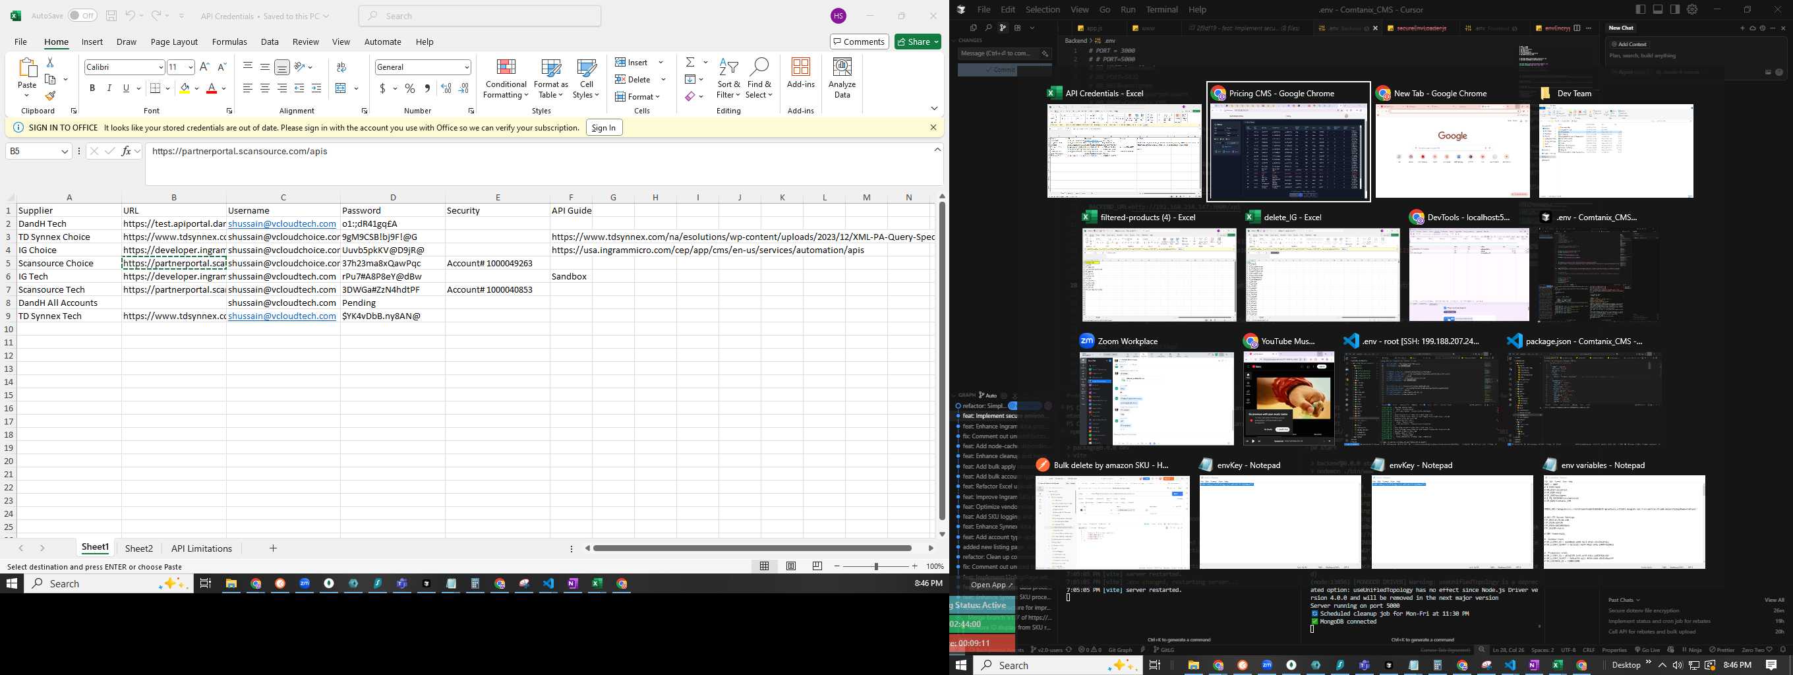The width and height of the screenshot is (1793, 675).
Task: Apply Italic formatting in Excel
Action: click(x=109, y=88)
